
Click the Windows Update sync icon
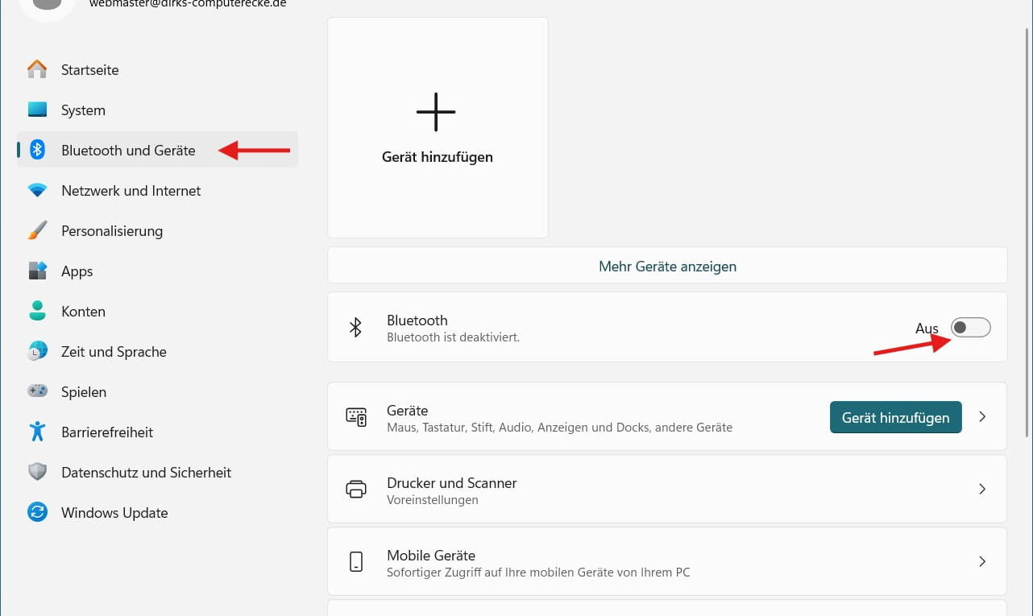(x=37, y=512)
